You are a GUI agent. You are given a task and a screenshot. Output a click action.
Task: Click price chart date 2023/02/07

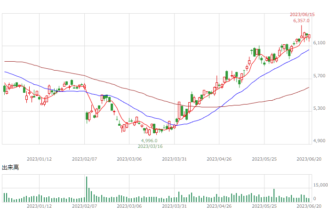[85, 159]
